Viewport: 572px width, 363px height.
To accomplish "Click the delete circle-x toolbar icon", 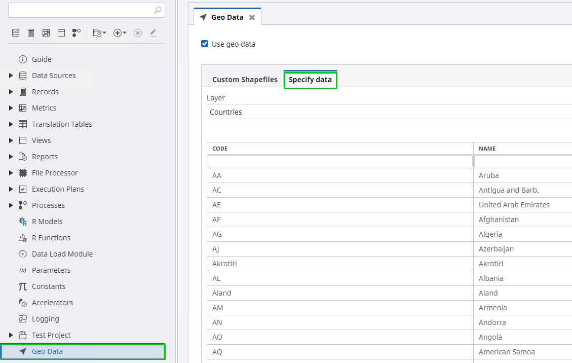I will [x=138, y=33].
